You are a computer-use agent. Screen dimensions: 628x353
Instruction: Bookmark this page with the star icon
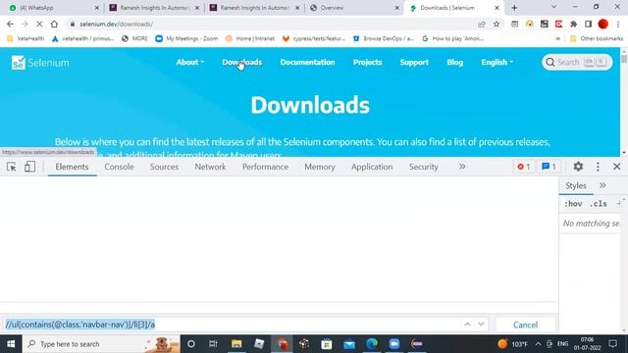pyautogui.click(x=497, y=24)
